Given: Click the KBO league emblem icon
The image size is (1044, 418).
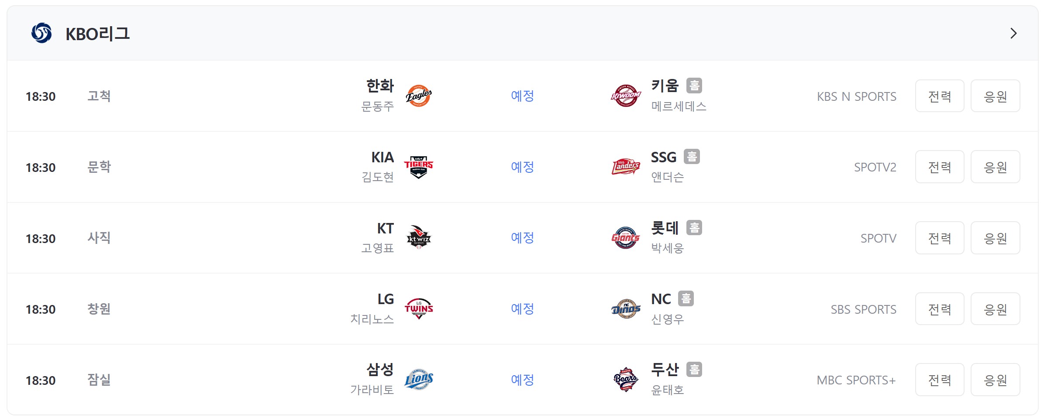Looking at the screenshot, I should coord(41,33).
